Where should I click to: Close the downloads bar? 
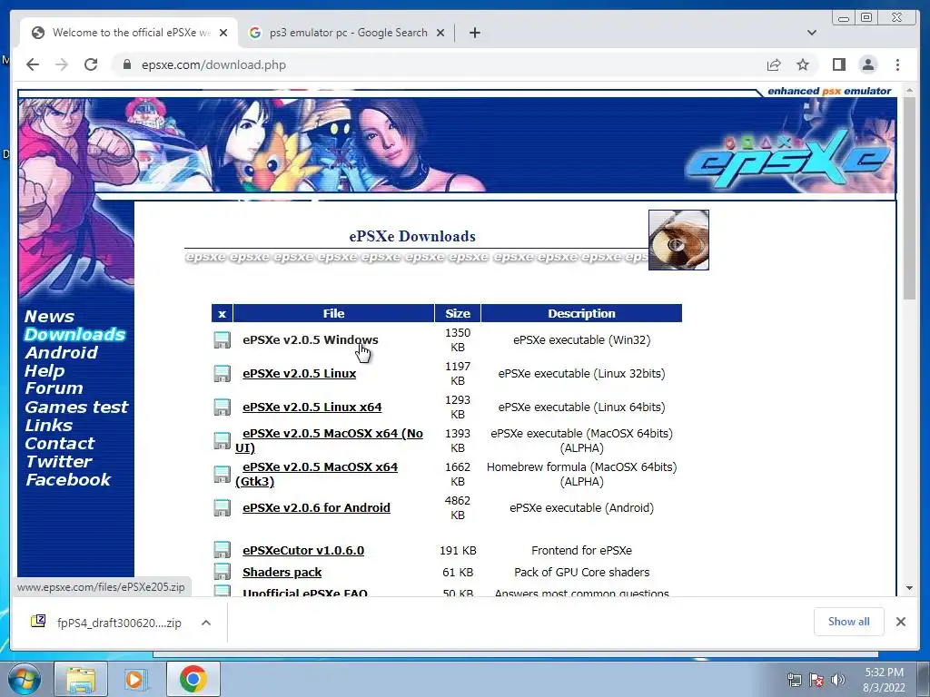[900, 622]
